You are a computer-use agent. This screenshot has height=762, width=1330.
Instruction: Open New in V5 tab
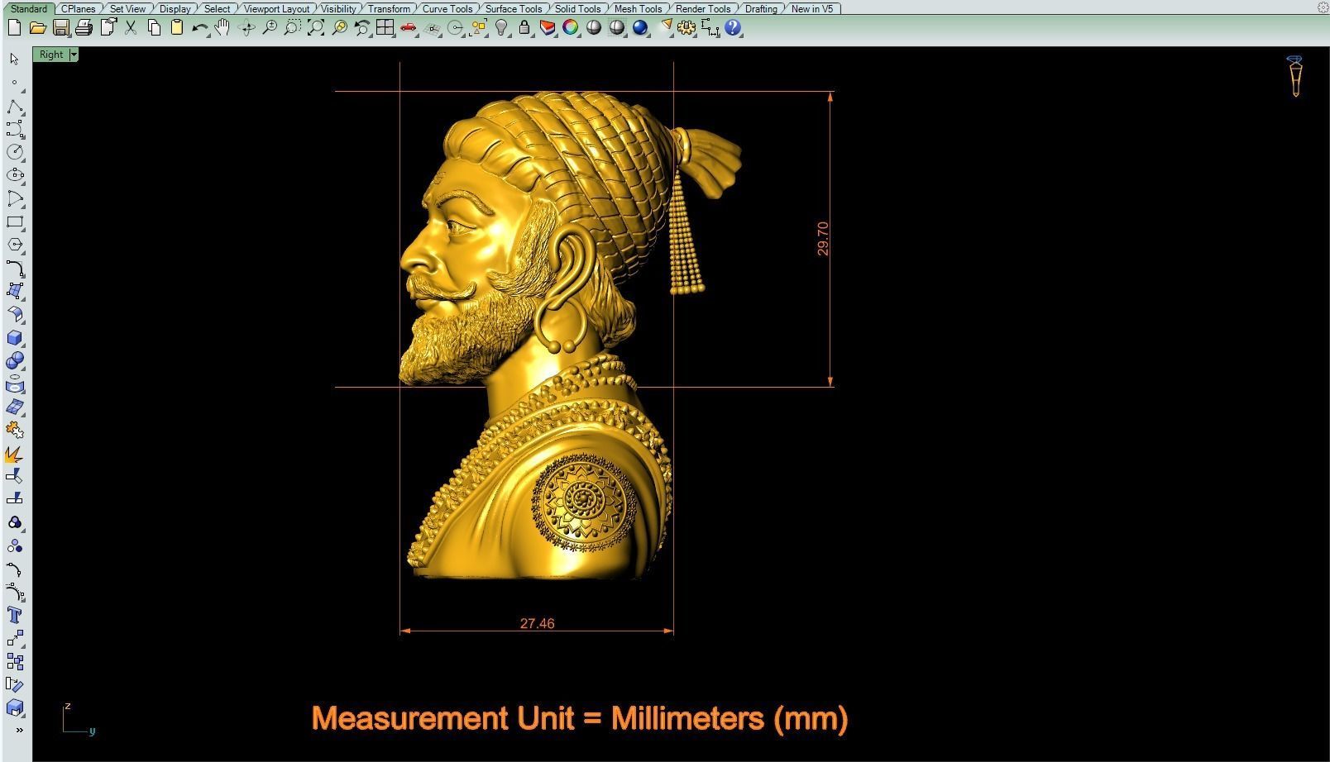tap(812, 8)
